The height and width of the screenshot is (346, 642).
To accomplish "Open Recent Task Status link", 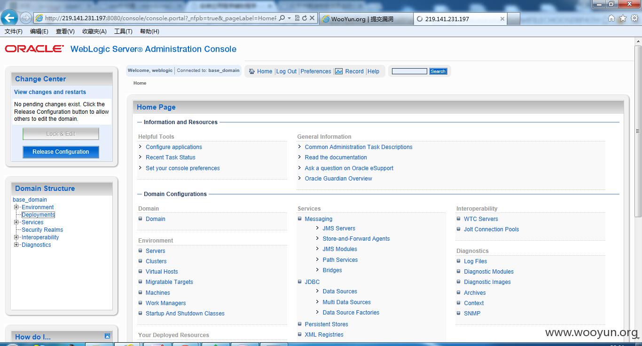I will click(171, 157).
